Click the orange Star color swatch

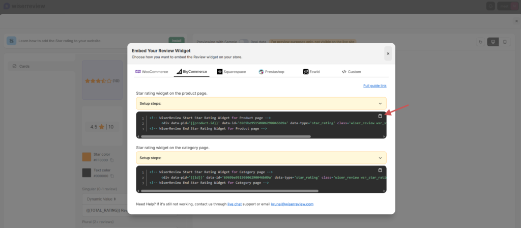86,157
